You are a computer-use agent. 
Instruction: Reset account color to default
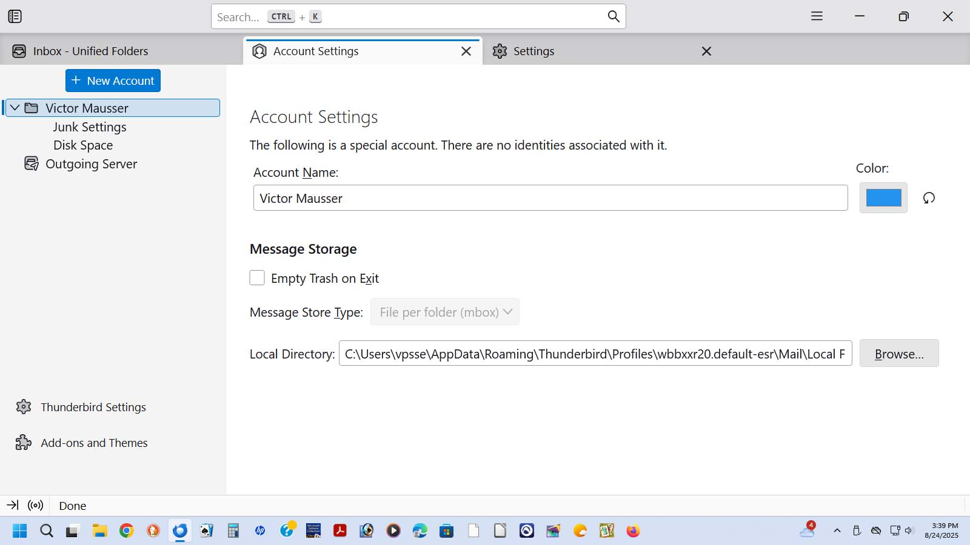tap(928, 198)
